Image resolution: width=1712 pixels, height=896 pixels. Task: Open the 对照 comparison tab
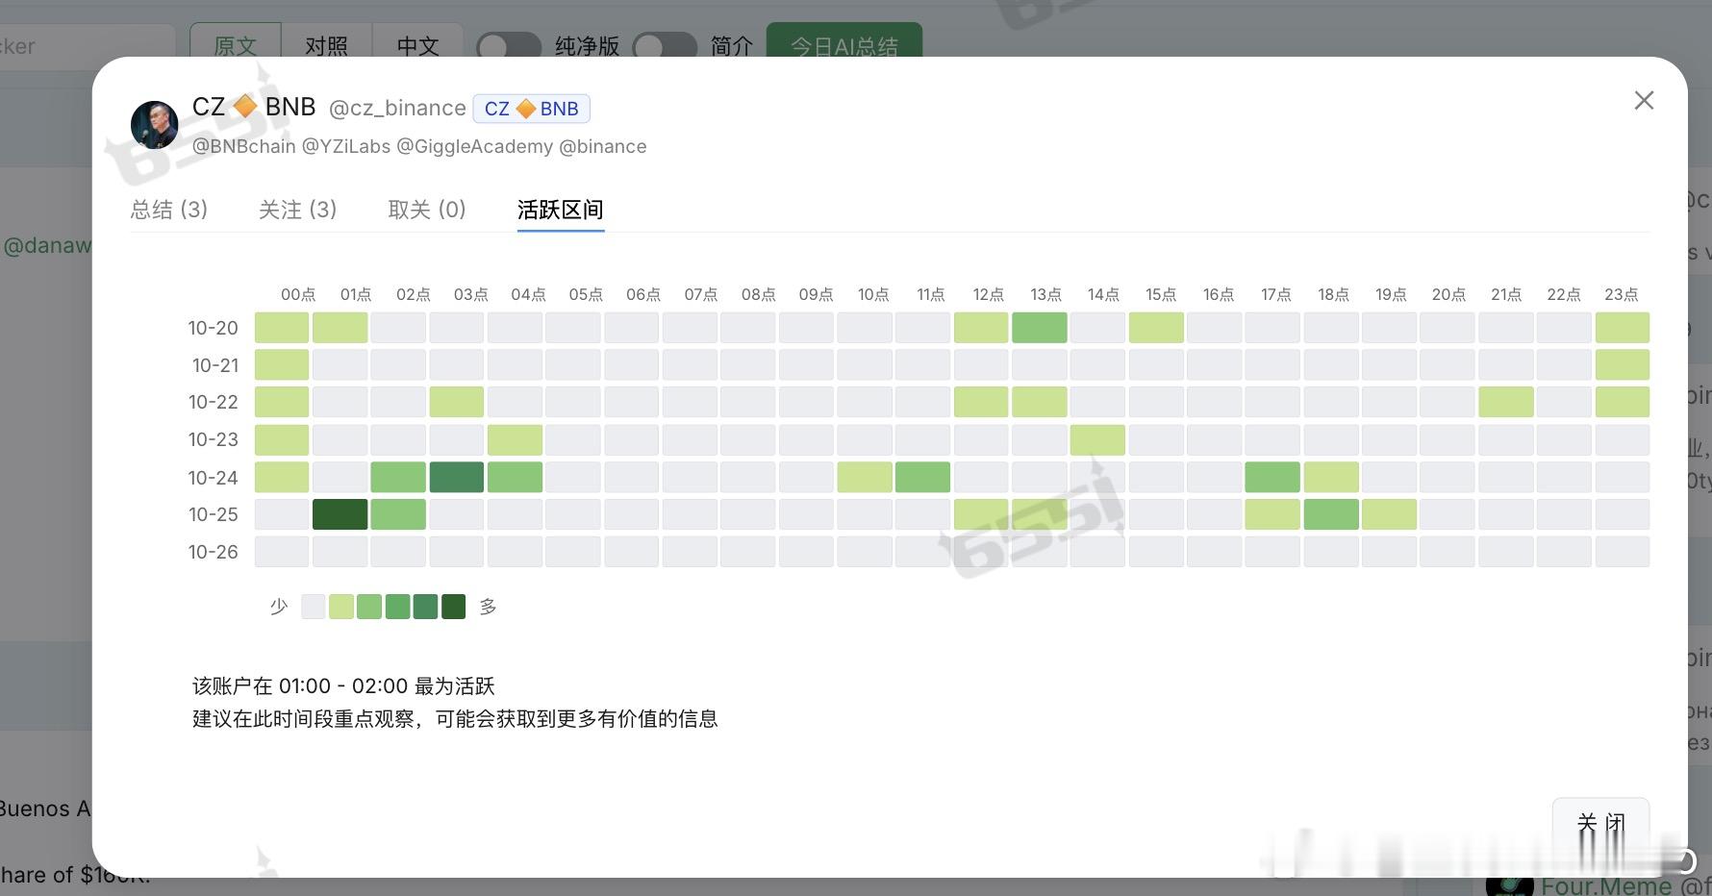326,45
